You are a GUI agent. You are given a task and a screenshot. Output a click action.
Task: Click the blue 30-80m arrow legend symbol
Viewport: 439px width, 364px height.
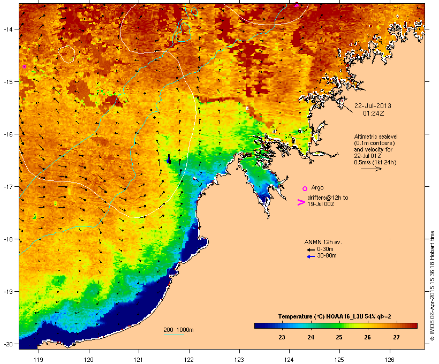311,256
